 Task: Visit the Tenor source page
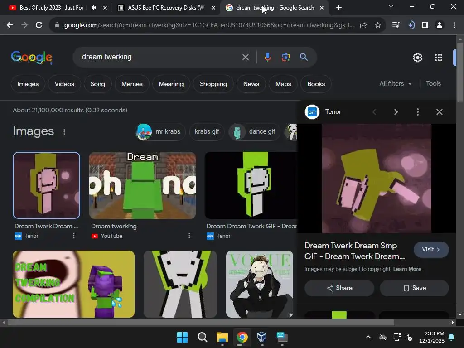pyautogui.click(x=431, y=250)
